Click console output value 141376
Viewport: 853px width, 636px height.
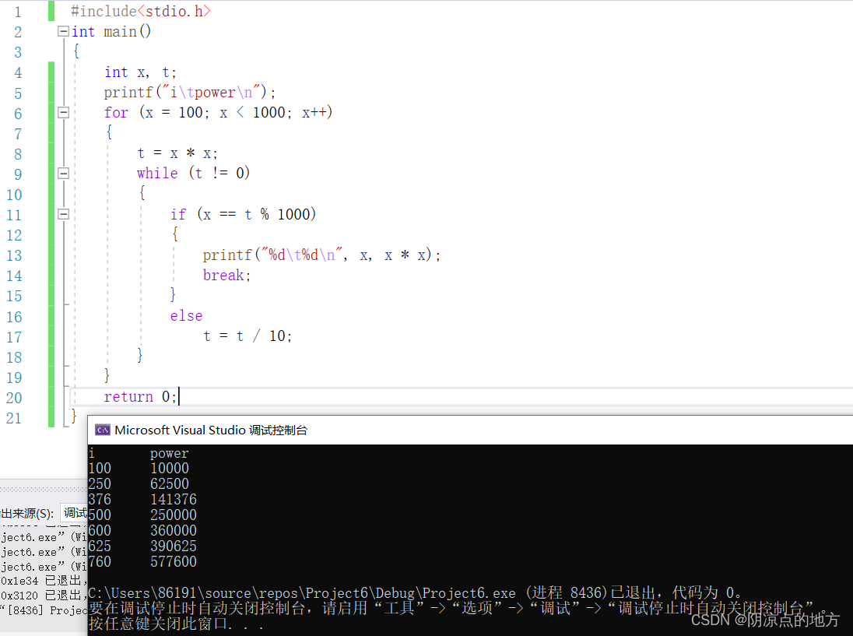[x=174, y=500]
